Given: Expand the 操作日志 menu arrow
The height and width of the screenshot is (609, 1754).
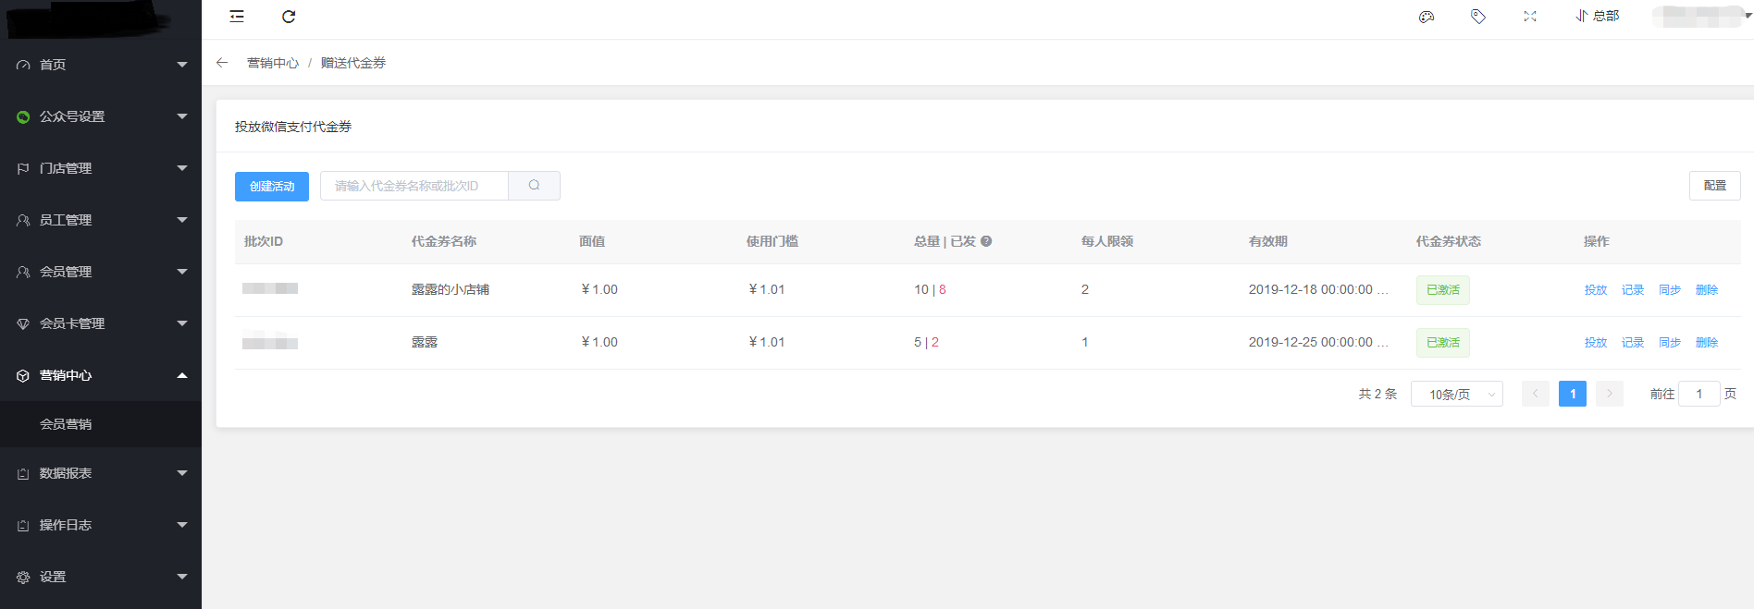Looking at the screenshot, I should [182, 525].
